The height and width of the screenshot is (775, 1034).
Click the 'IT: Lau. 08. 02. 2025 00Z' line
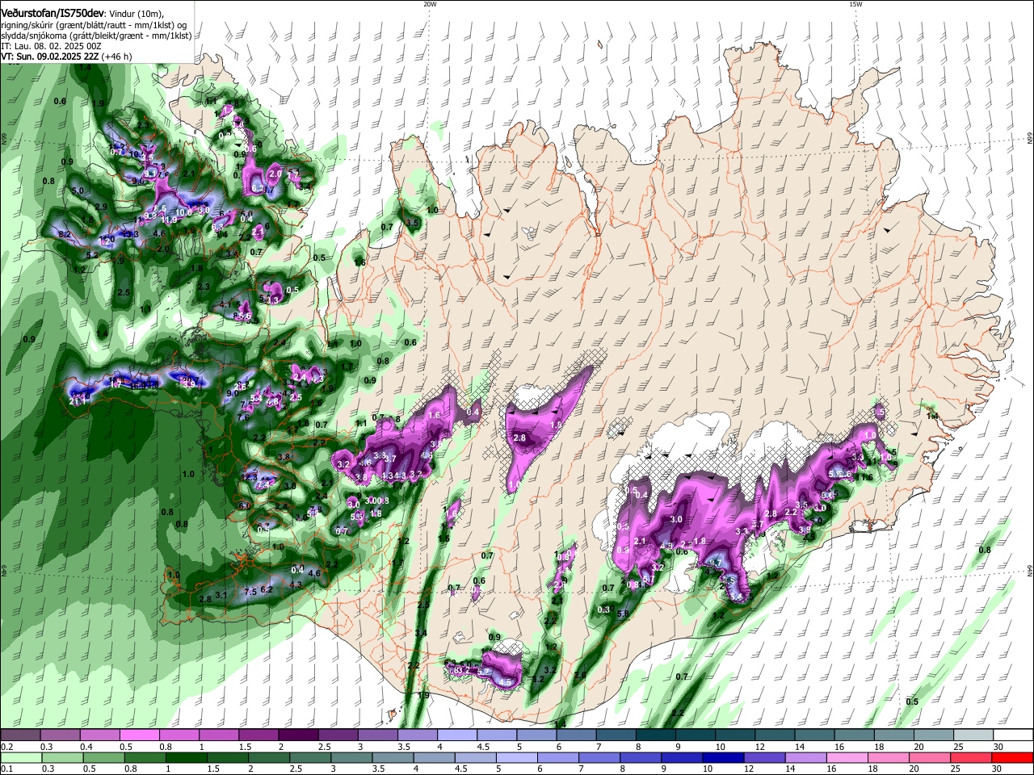tap(51, 46)
